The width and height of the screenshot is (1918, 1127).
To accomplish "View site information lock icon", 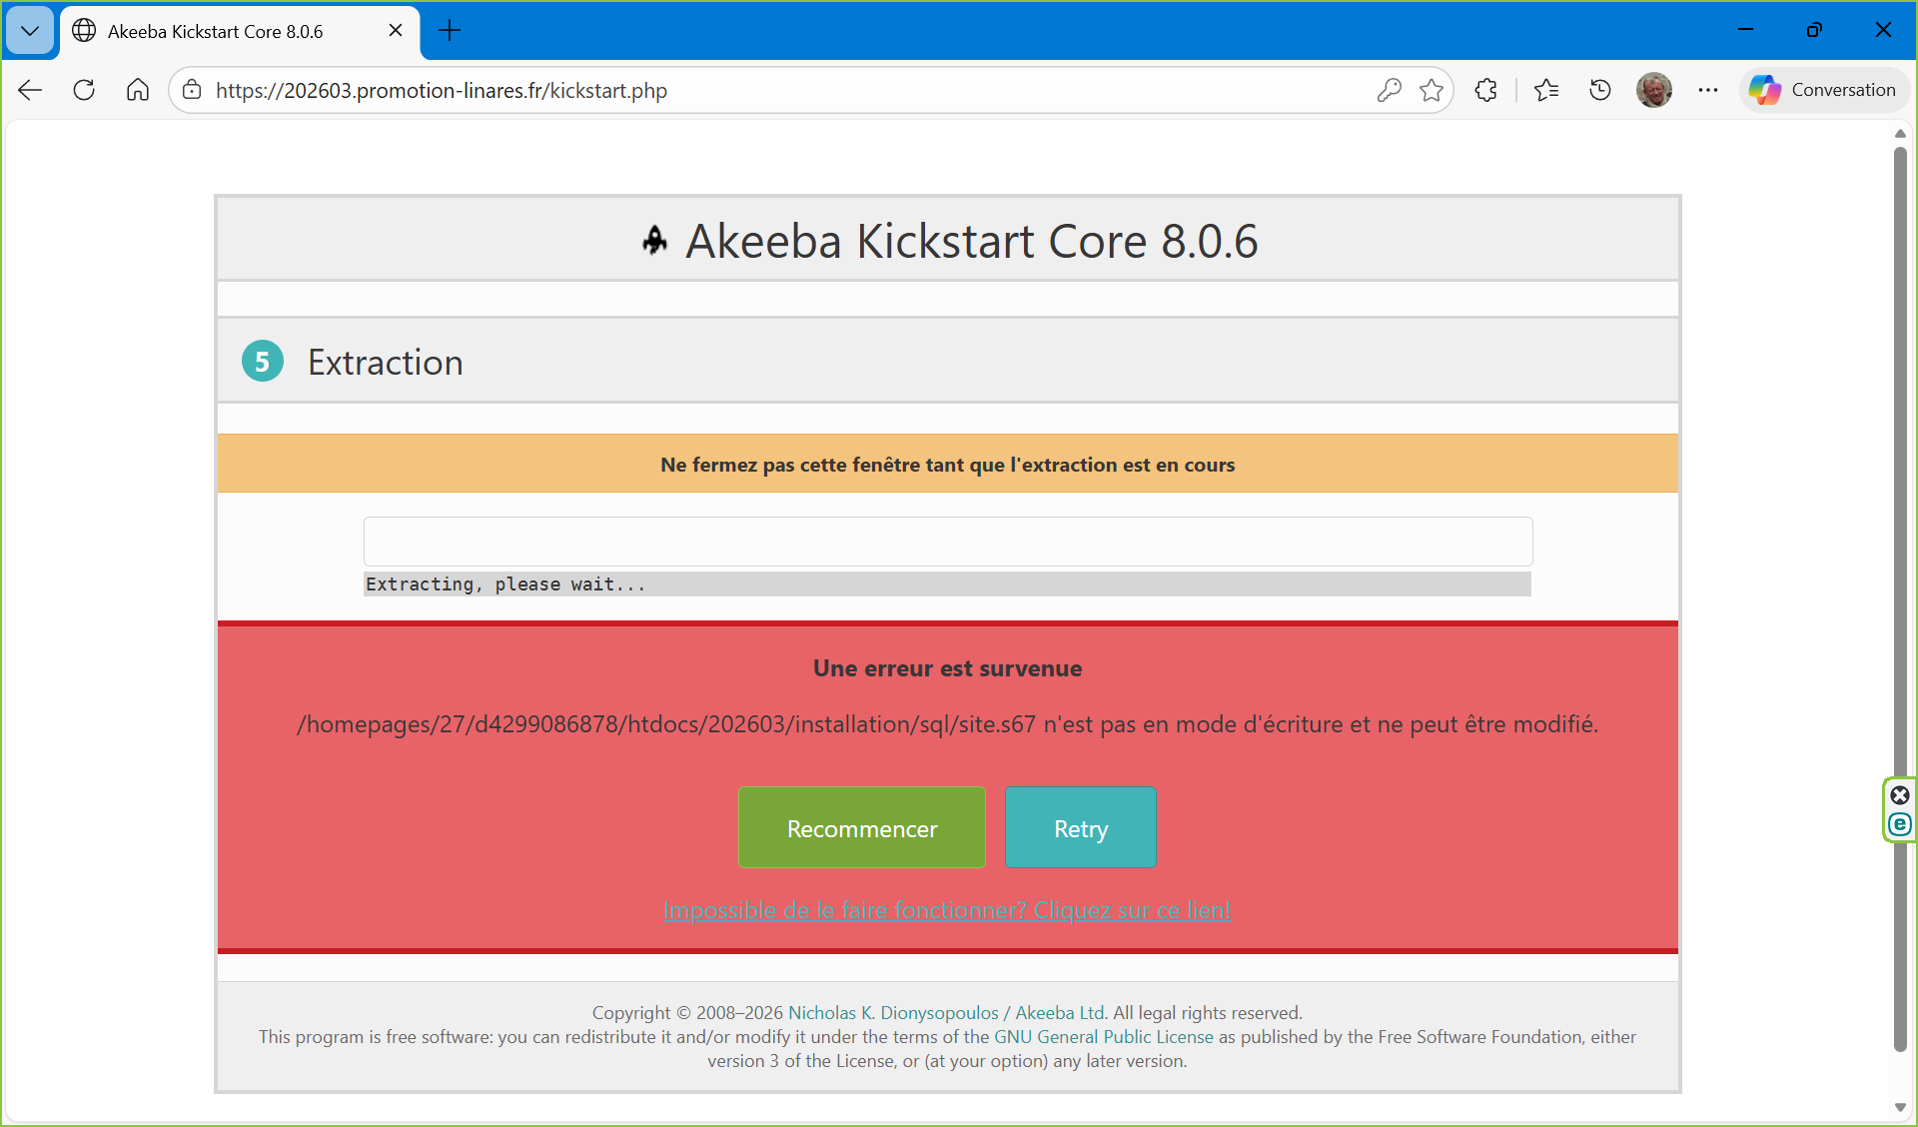I will pos(192,90).
